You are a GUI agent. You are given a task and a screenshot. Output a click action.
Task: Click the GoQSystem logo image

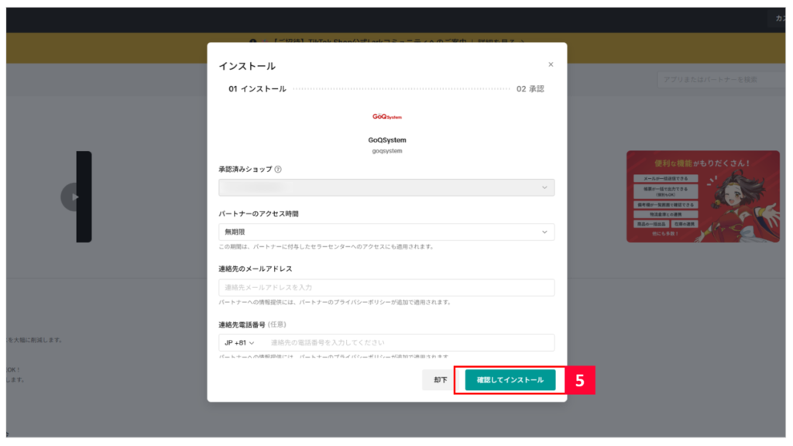pyautogui.click(x=386, y=117)
